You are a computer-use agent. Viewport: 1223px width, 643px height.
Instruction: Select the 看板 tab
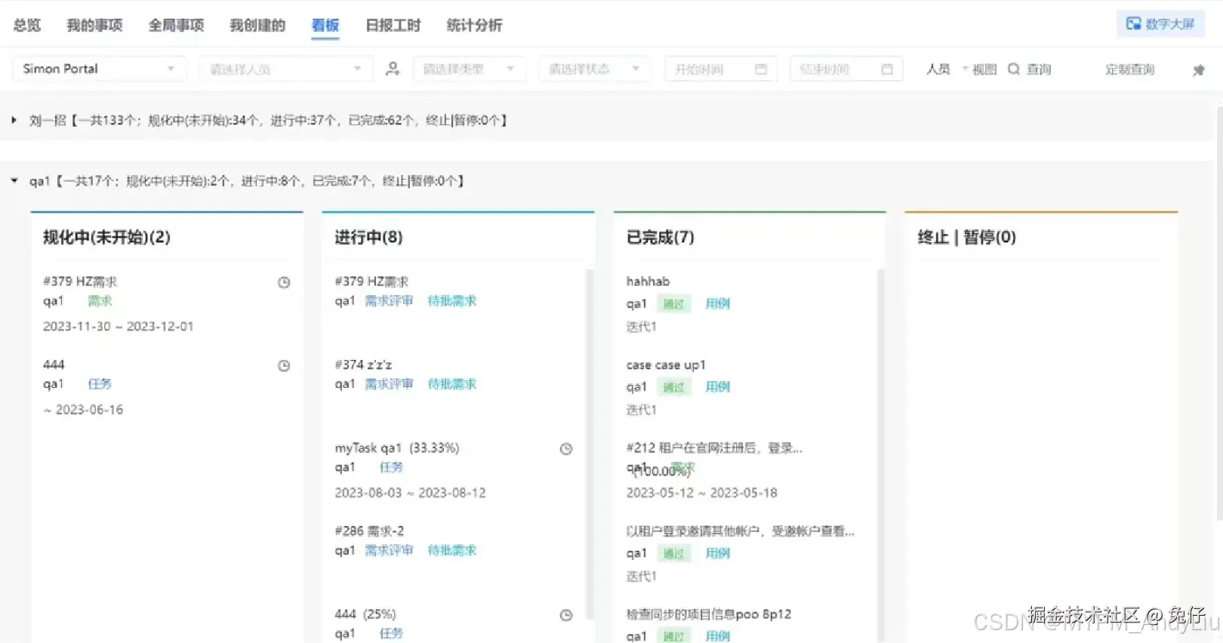(x=325, y=25)
